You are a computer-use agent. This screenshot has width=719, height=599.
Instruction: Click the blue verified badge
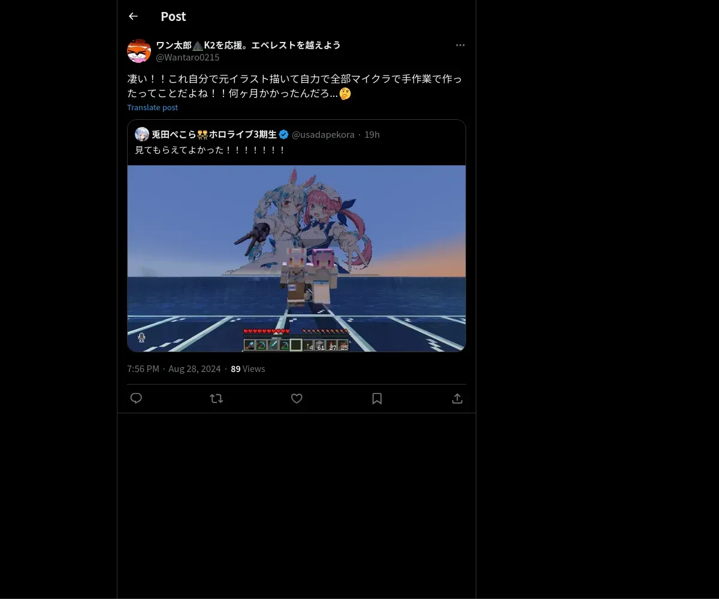284,134
